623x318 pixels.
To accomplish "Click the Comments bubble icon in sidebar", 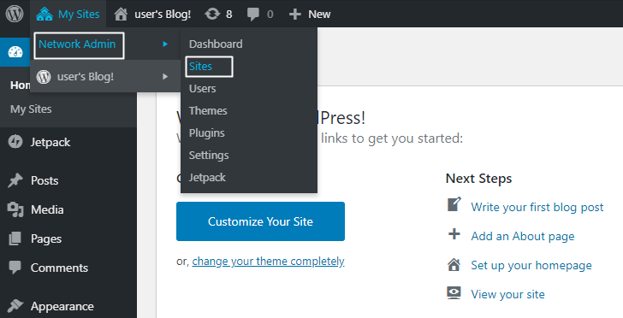I will 15,268.
